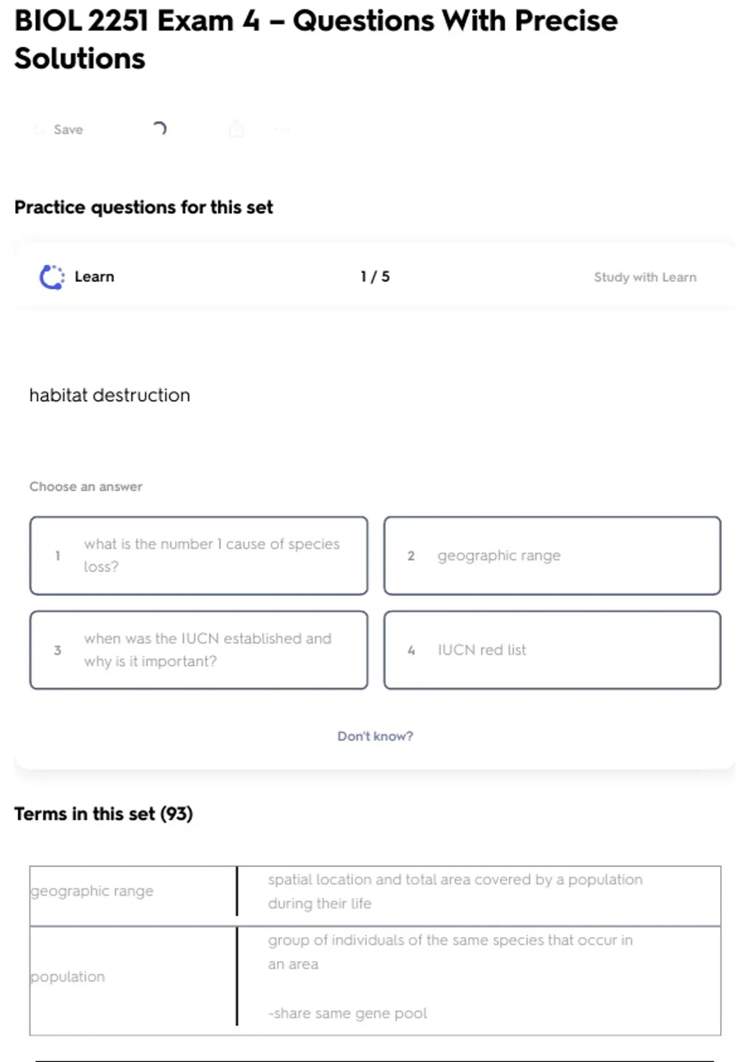Open Study with Learn link
The width and height of the screenshot is (750, 1062).
(x=644, y=277)
